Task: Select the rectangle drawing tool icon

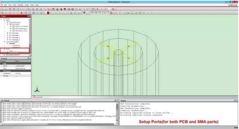Action: point(6,13)
